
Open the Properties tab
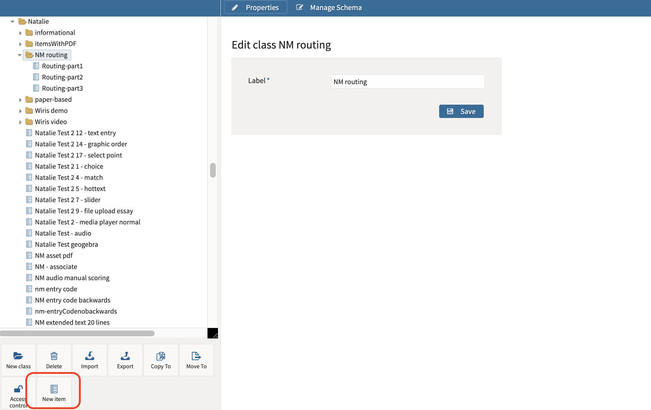click(x=255, y=7)
